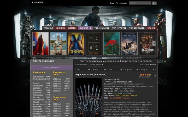Open Аниме category
The width and height of the screenshot is (188, 117).
point(36,83)
